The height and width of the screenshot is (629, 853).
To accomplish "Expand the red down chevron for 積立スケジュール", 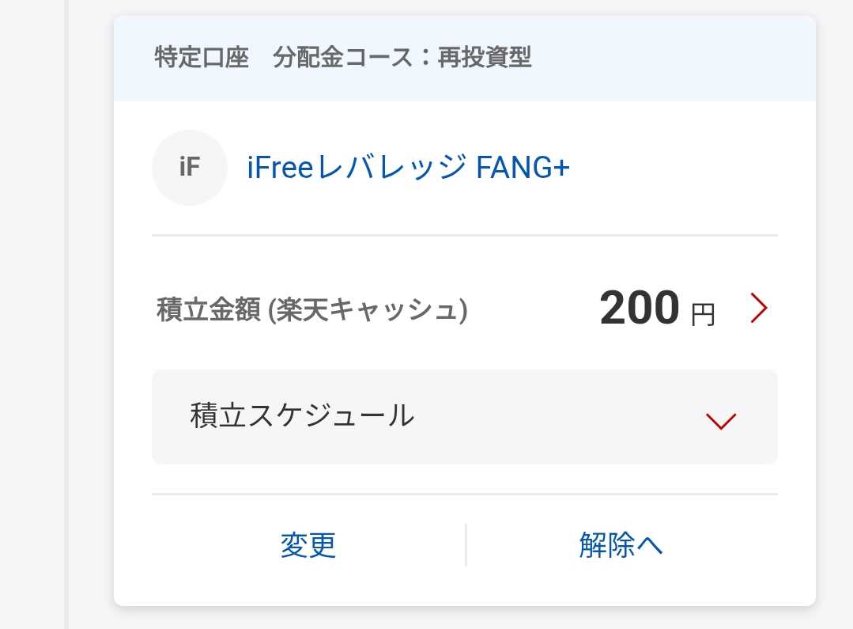I will tap(720, 421).
